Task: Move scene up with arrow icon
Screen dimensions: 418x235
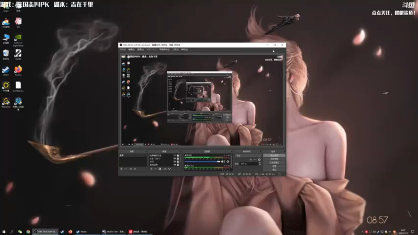Action: [x=131, y=169]
